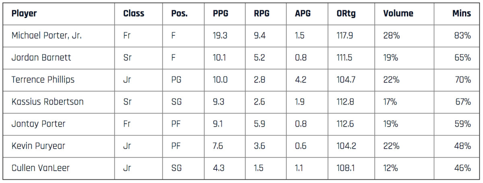Click the APG column header
Viewport: 483px width, 183px height.
pos(303,14)
